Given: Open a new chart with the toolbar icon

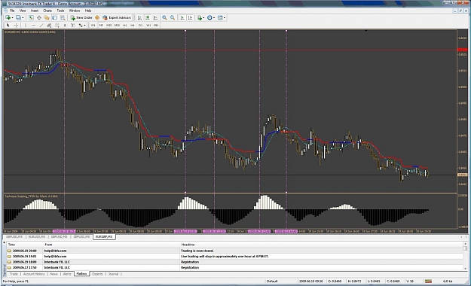Looking at the screenshot, I should pyautogui.click(x=8, y=18).
